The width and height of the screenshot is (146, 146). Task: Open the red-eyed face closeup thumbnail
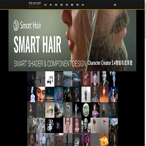[41, 94]
